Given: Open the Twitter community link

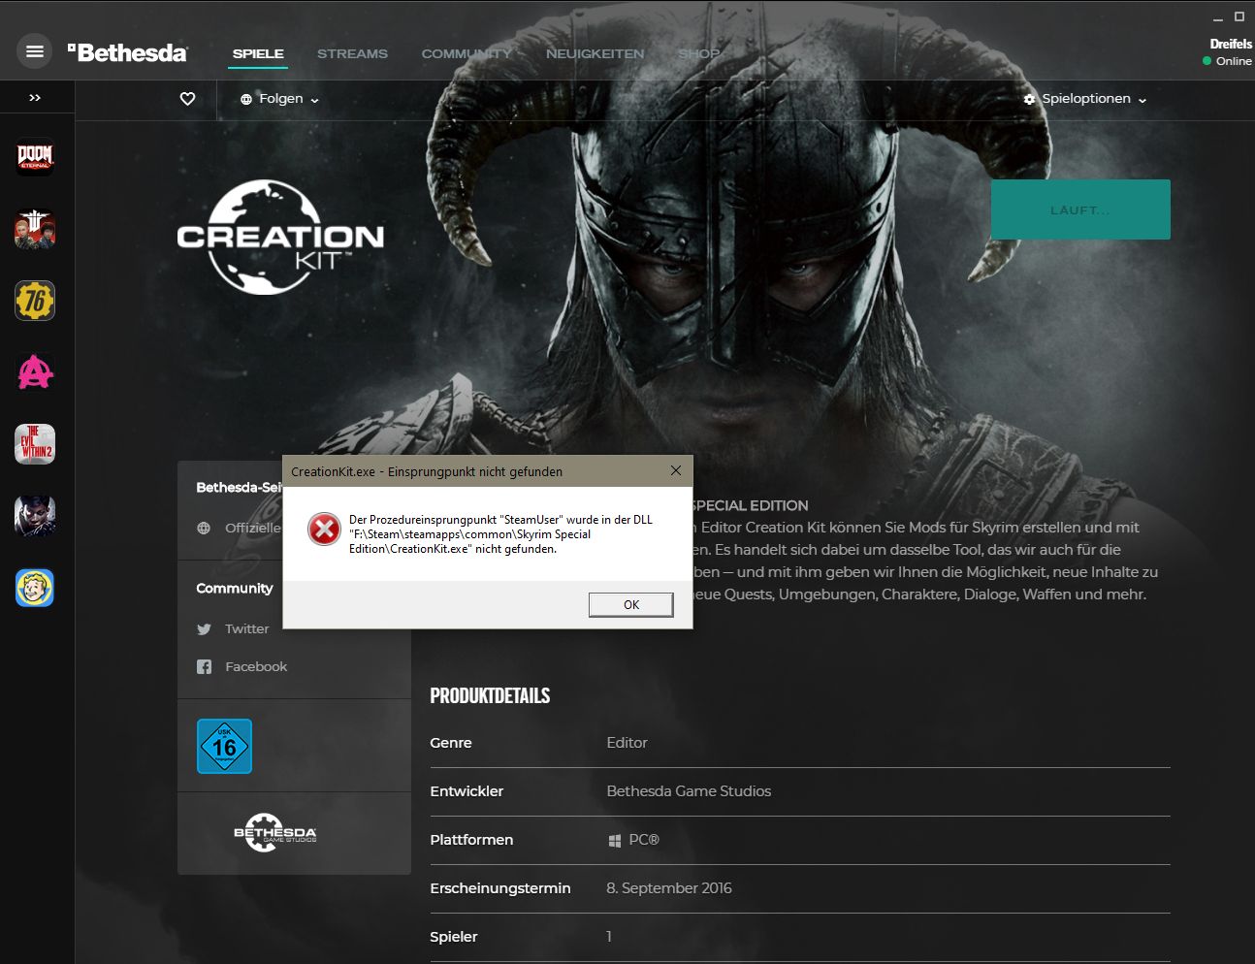Looking at the screenshot, I should point(246,628).
